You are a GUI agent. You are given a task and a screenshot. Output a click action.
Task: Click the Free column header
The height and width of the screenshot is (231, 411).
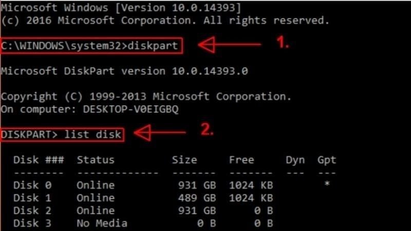pos(241,160)
